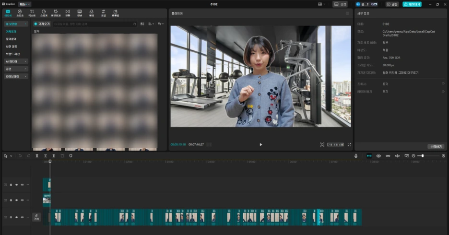Hide the top track with eye icon
The width and height of the screenshot is (449, 235).
[x=17, y=185]
